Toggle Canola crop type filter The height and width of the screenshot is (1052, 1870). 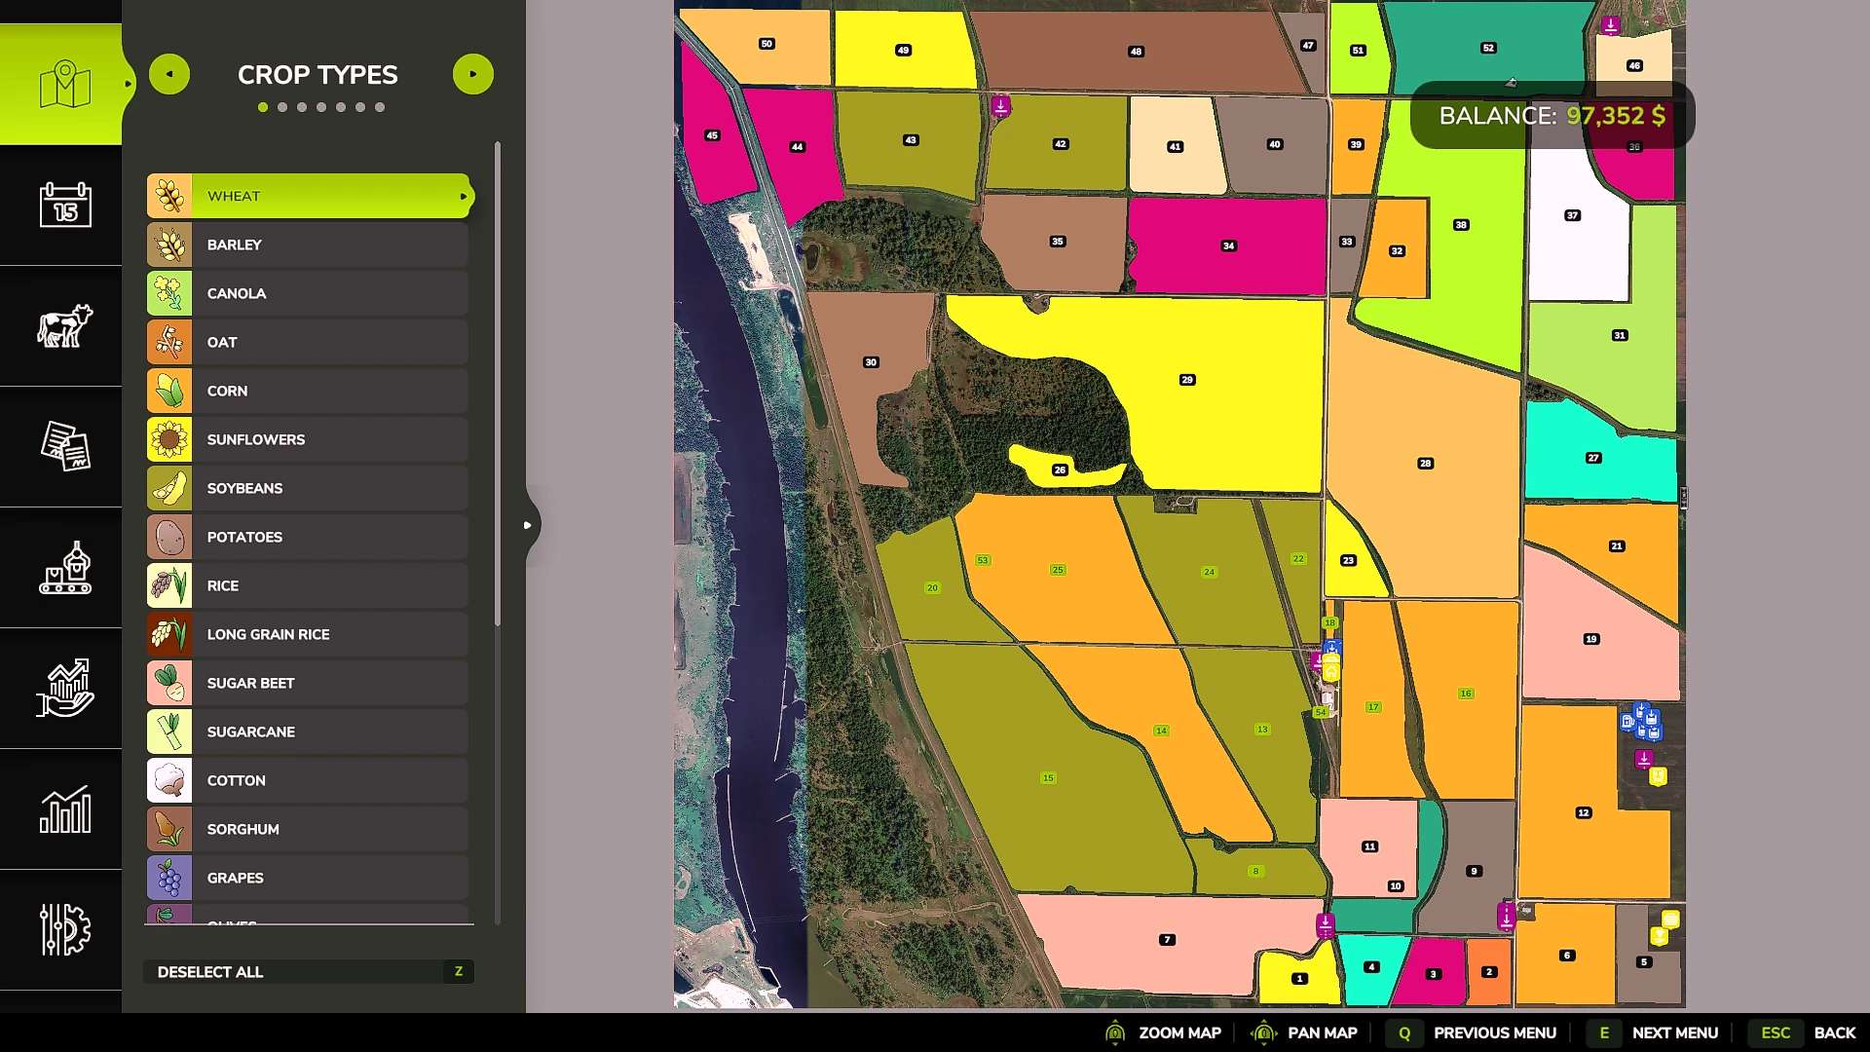(x=309, y=293)
